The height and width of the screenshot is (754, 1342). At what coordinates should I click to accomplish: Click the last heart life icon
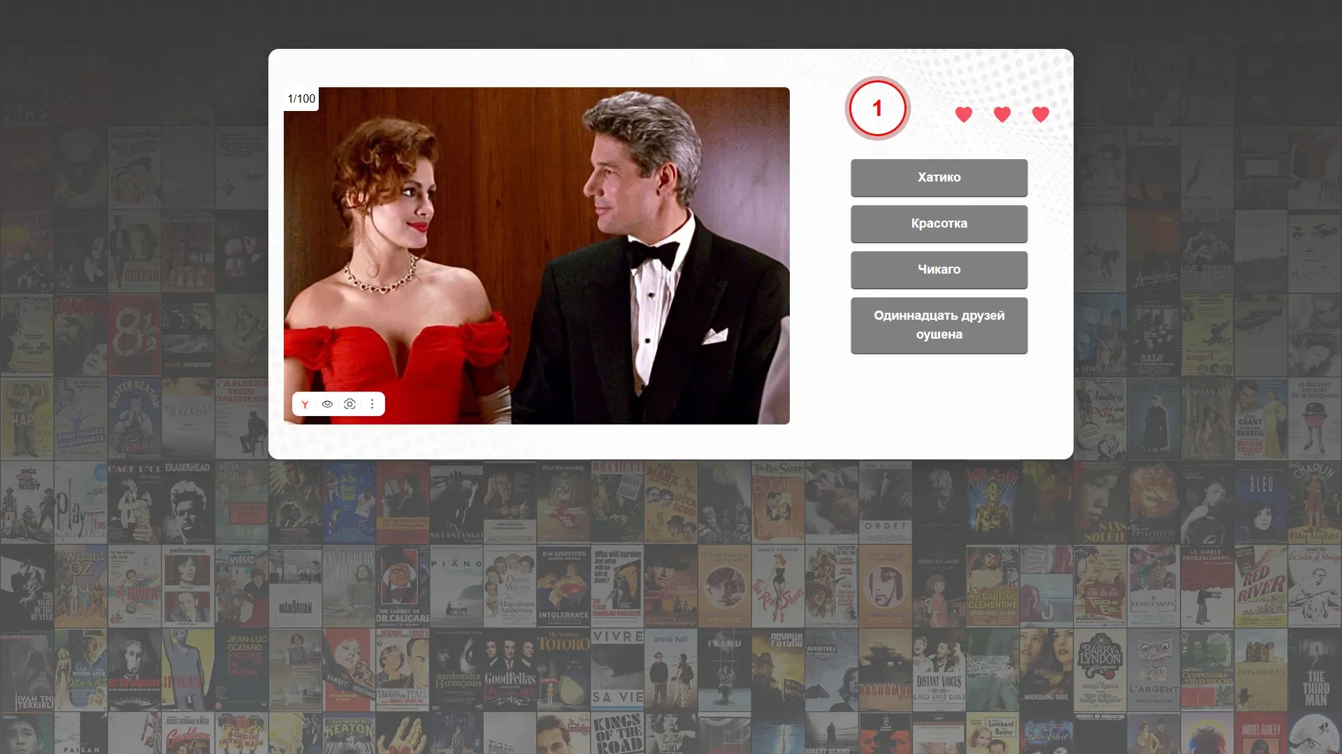[1040, 114]
